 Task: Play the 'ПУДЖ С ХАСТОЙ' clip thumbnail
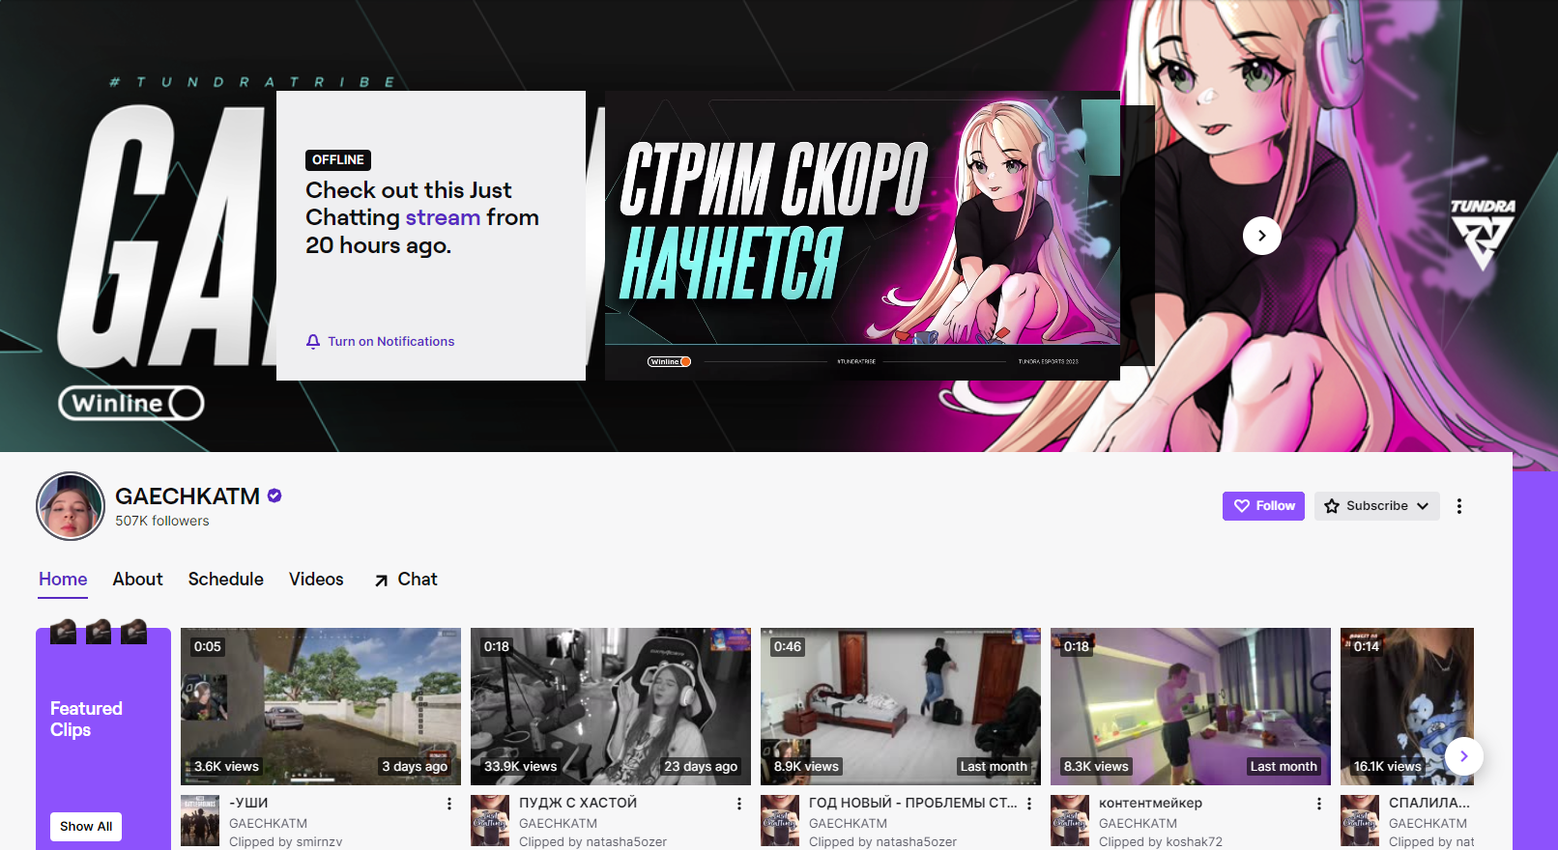coord(611,706)
